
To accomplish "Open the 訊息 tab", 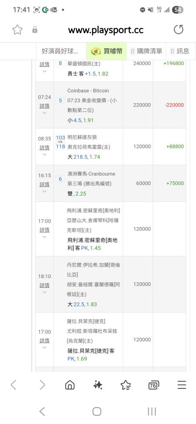I will click(x=179, y=51).
